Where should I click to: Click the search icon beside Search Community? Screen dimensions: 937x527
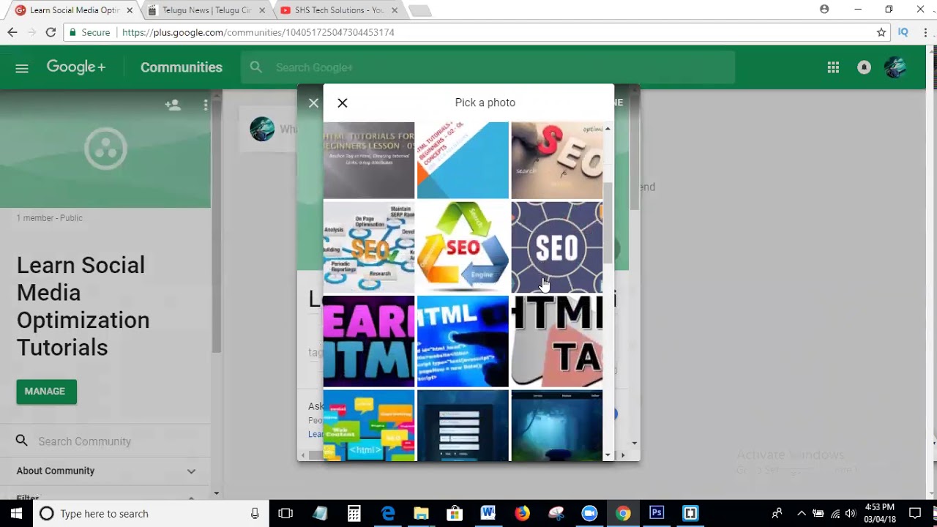point(22,441)
